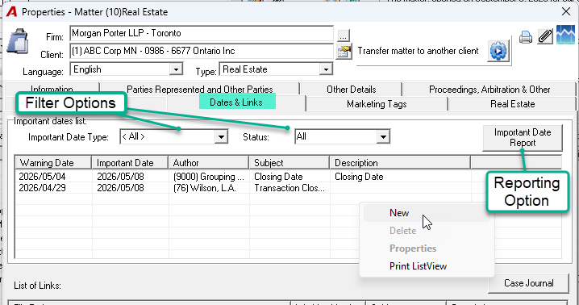The width and height of the screenshot is (579, 305).
Task: Switch to the Information tab
Action: tap(52, 89)
